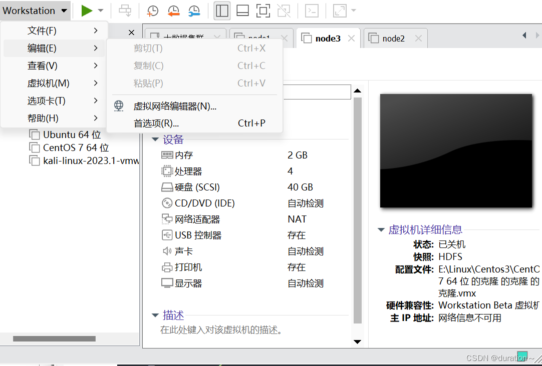The image size is (542, 366).
Task: Toggle the library panel layout icon
Action: click(x=222, y=10)
